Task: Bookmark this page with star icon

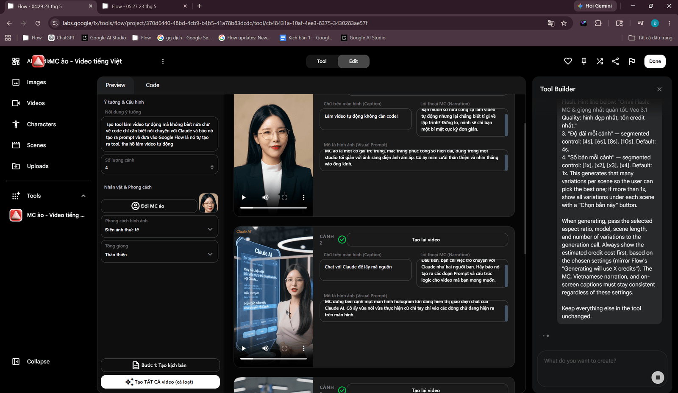Action: (564, 23)
